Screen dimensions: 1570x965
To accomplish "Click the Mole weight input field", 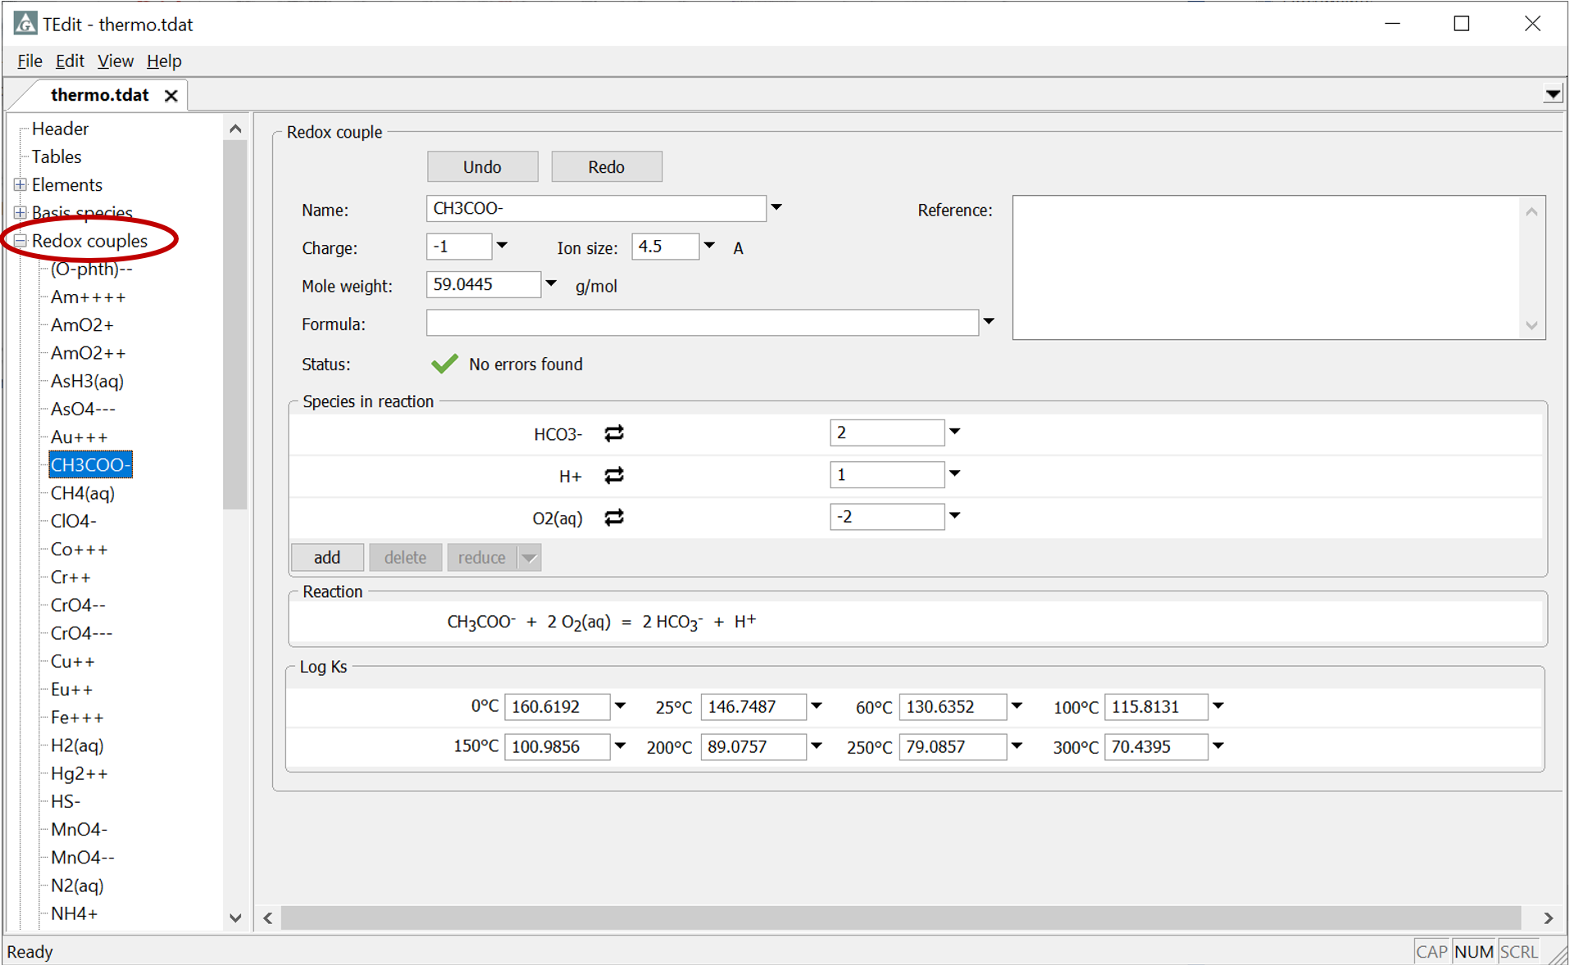I will click(484, 284).
